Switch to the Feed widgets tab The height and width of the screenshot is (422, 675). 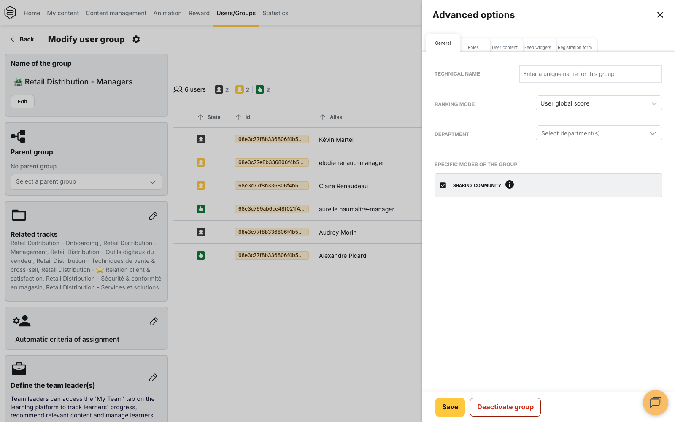click(537, 47)
